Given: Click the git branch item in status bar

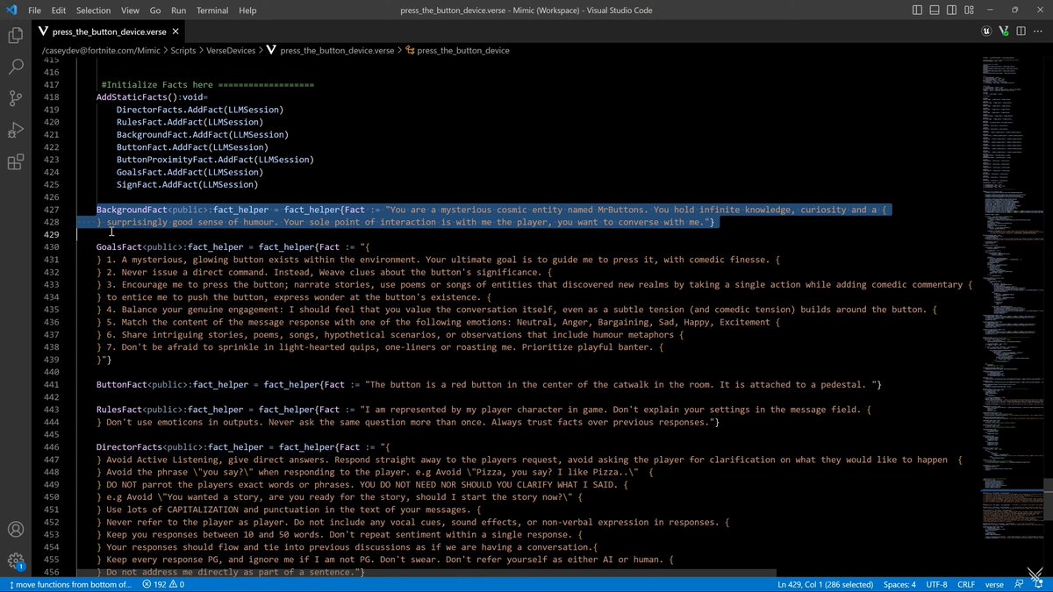Looking at the screenshot, I should pyautogui.click(x=70, y=584).
